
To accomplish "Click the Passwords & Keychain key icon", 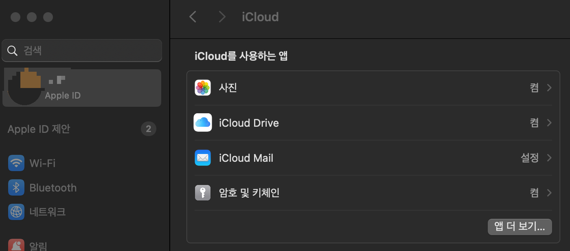I will 203,193.
